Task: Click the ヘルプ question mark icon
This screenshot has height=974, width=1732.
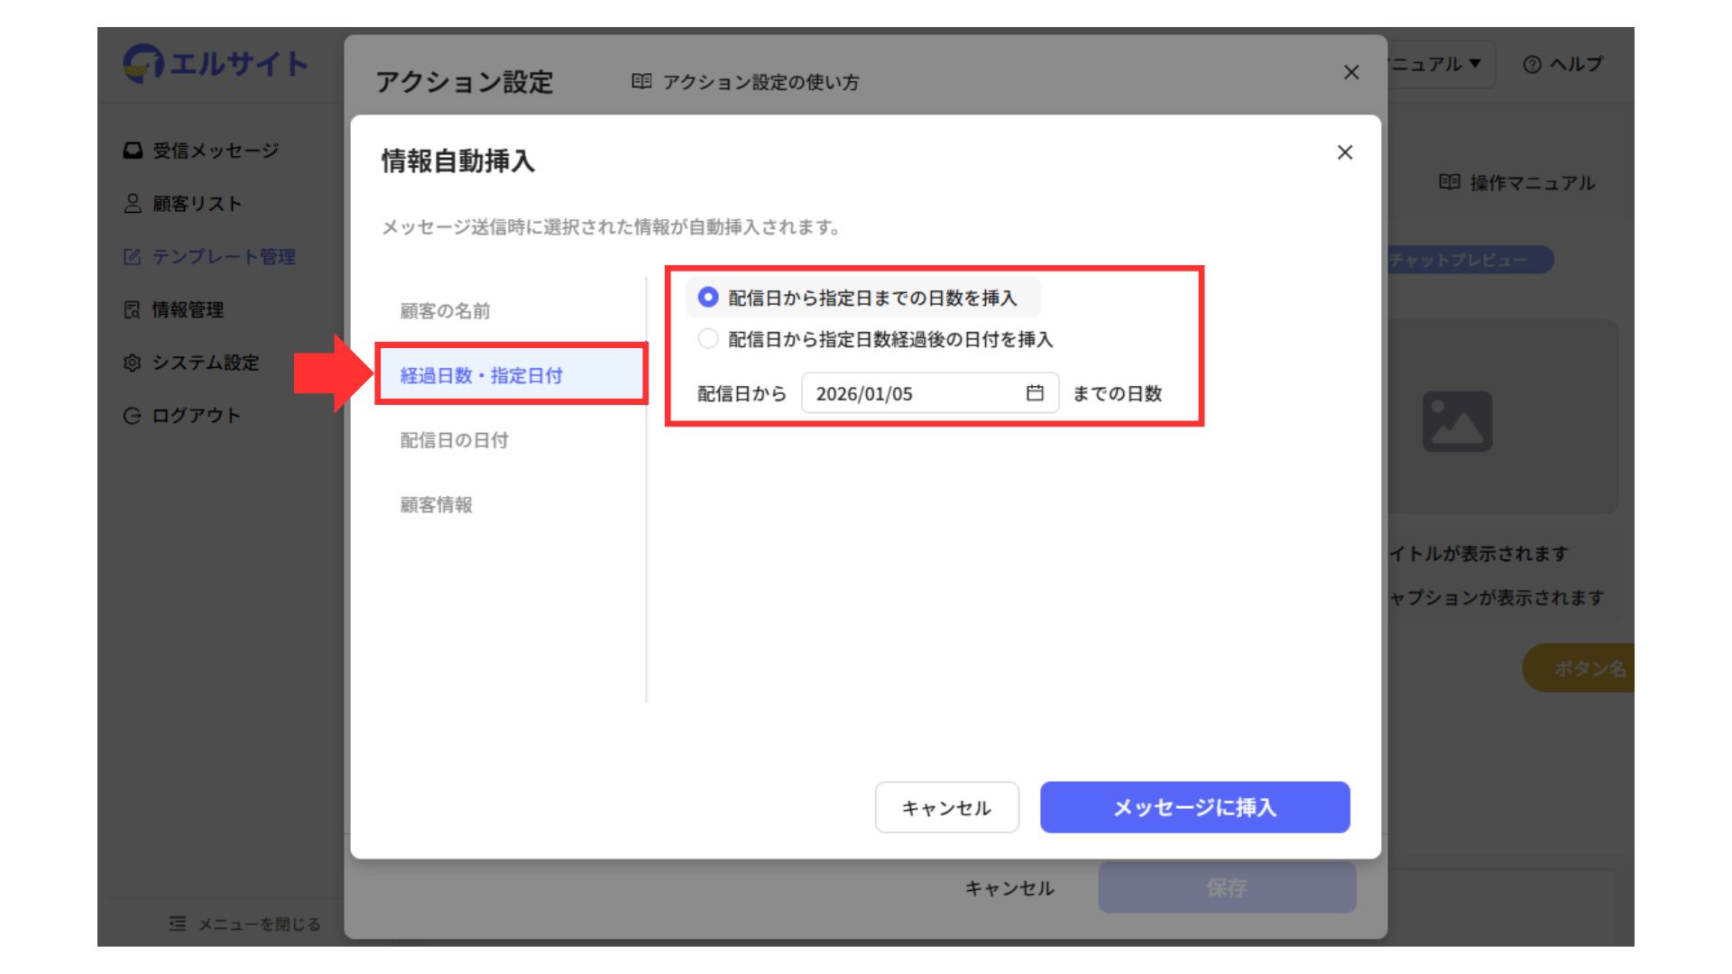Action: [x=1532, y=64]
